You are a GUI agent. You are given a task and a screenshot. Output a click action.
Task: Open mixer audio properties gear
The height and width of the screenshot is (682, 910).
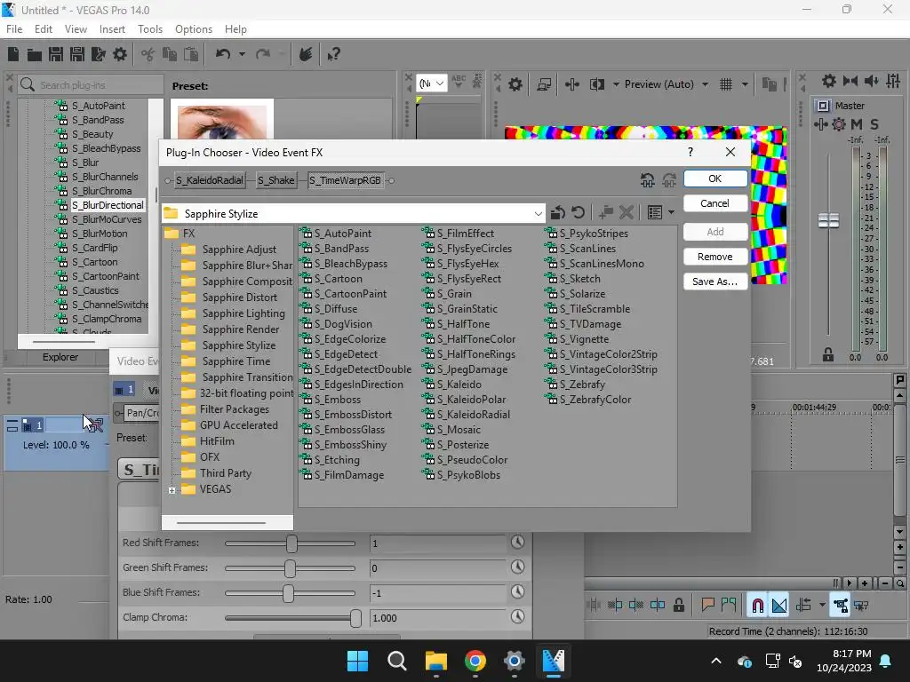click(x=829, y=81)
